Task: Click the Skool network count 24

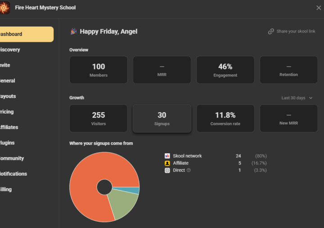Action: point(238,156)
